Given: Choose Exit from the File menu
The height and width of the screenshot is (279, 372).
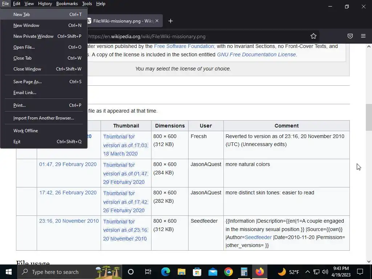Looking at the screenshot, I should click(44, 142).
